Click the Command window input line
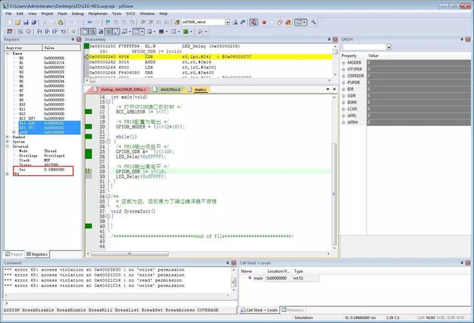474x323 pixels. 121,303
